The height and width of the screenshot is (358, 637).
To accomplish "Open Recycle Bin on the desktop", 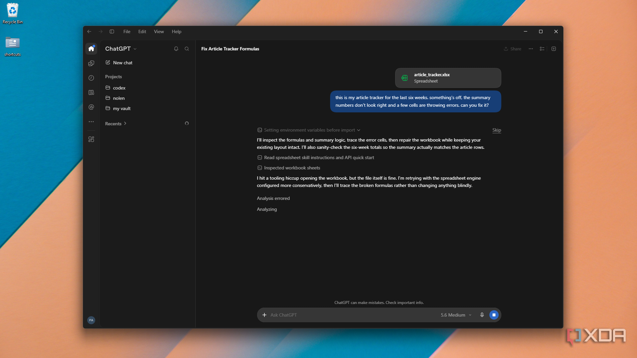I will pos(13,14).
